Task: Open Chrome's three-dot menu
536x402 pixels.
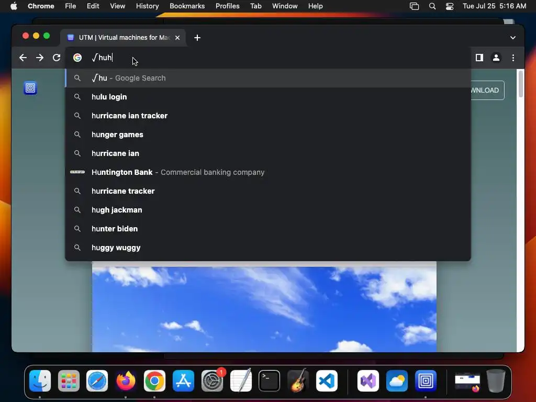Action: pyautogui.click(x=513, y=58)
